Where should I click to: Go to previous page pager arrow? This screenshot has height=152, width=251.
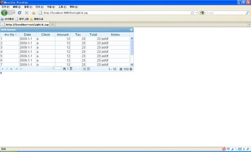pyautogui.click(x=49, y=69)
